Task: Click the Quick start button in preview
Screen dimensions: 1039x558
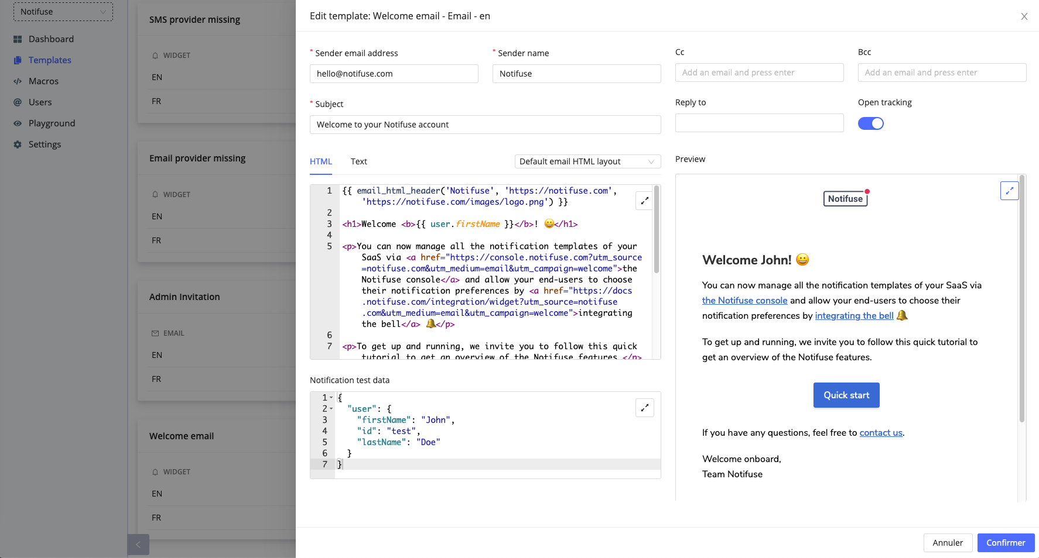Action: coord(846,395)
